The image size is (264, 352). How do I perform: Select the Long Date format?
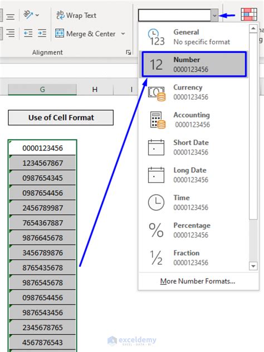tap(194, 175)
